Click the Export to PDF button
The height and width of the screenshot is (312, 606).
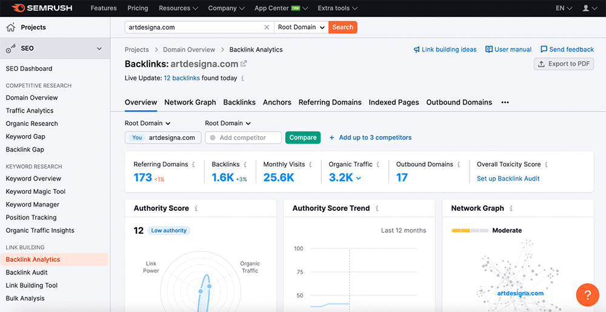pyautogui.click(x=564, y=64)
